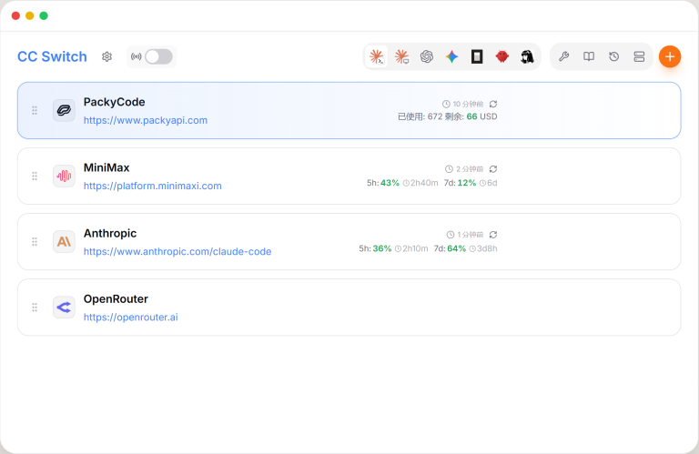Select the black-haired girl app icon
Screen dimensions: 699x454
[x=527, y=56]
